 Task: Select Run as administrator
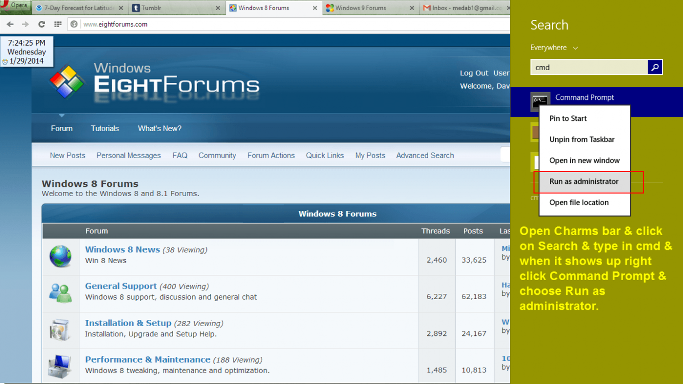click(585, 181)
